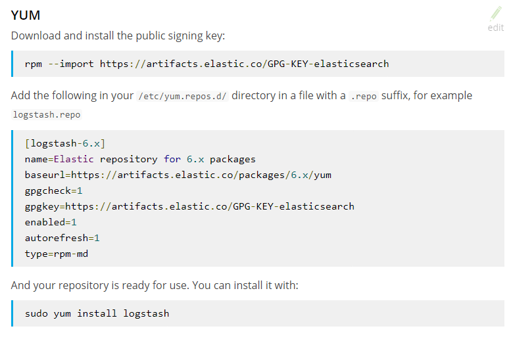Click the .repo suffix inline code
Screen dimensions: 511x339
coord(364,97)
